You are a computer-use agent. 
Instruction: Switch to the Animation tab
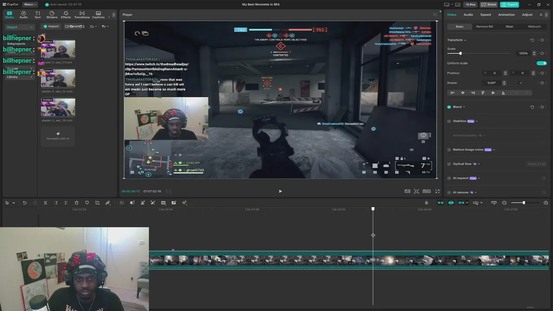pyautogui.click(x=506, y=15)
